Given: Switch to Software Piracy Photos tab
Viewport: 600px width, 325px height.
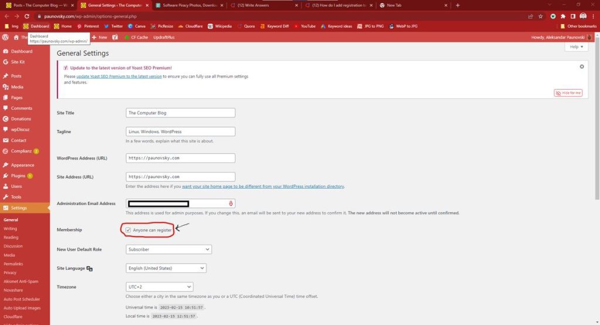Looking at the screenshot, I should (x=189, y=5).
